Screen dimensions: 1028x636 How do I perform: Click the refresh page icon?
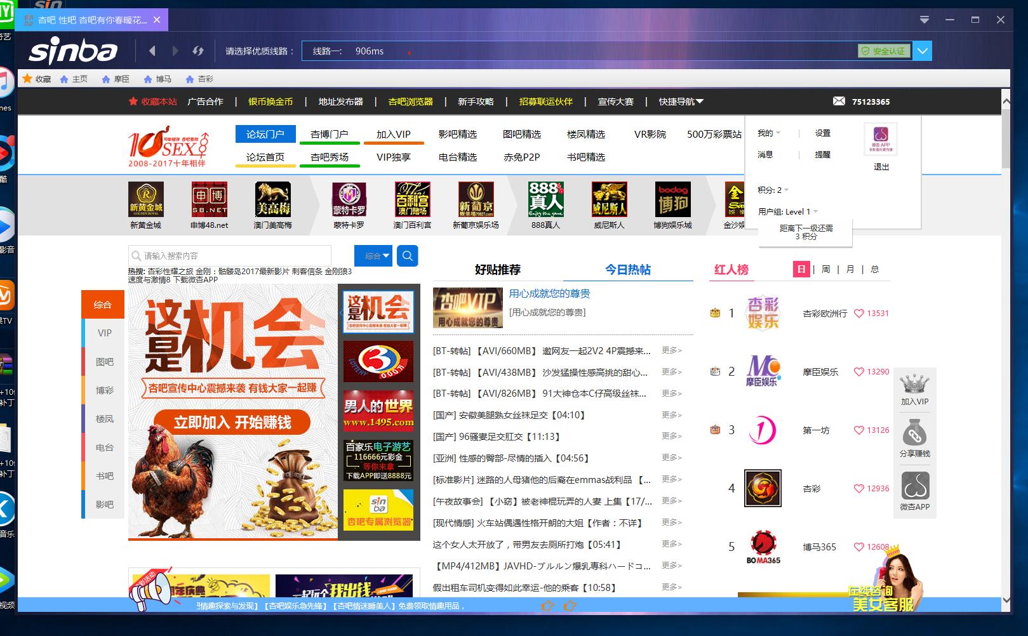pos(198,51)
